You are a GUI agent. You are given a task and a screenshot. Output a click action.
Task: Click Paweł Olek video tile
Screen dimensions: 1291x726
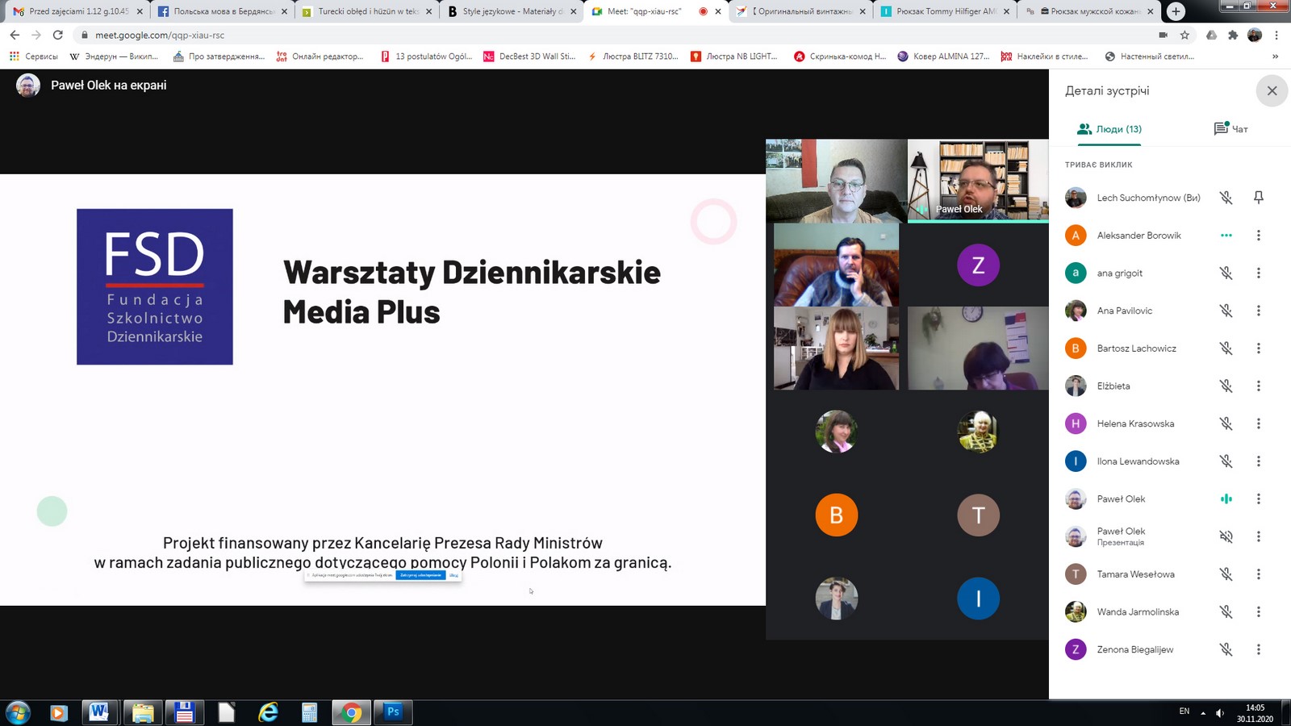[978, 180]
